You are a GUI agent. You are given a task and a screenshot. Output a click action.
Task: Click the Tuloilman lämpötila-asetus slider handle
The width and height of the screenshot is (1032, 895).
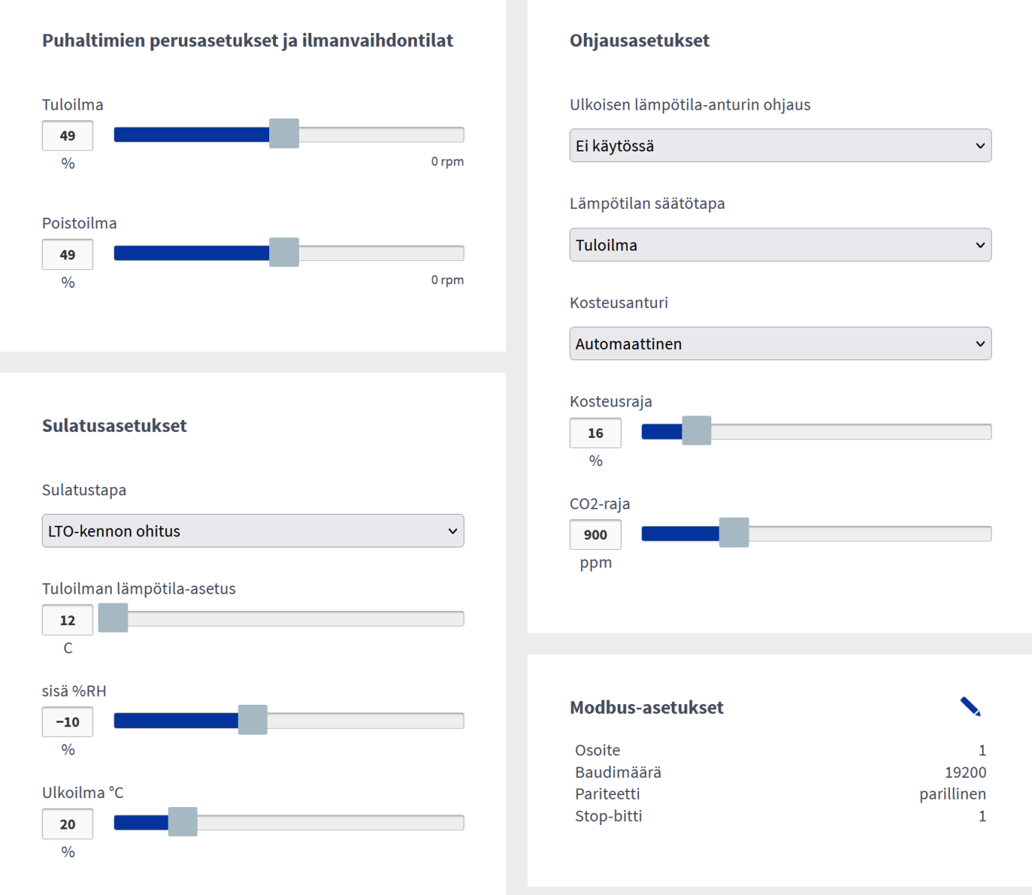coord(113,618)
